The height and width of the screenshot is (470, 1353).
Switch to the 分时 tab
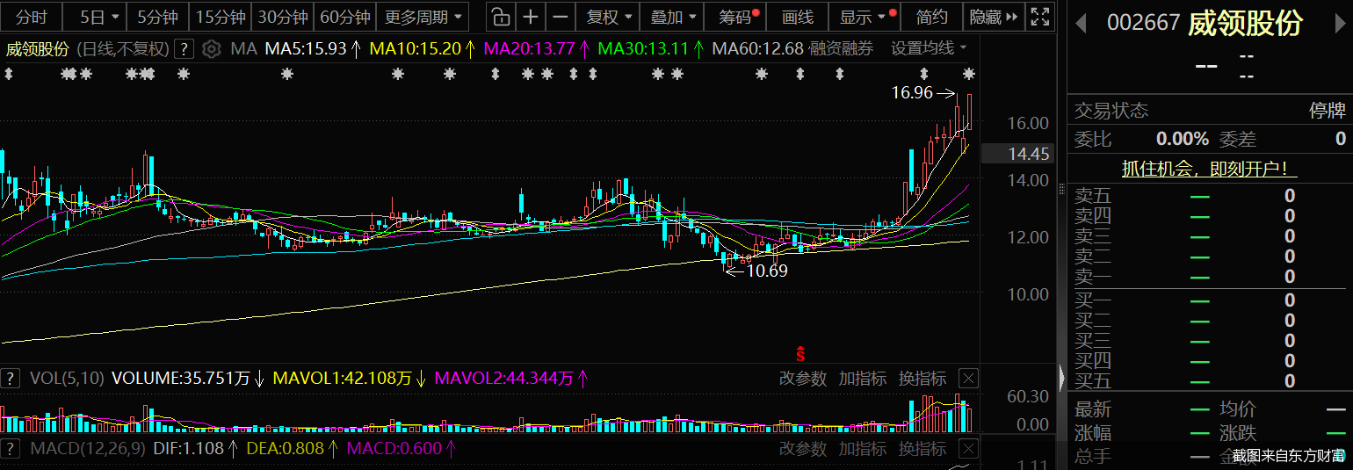click(x=32, y=17)
